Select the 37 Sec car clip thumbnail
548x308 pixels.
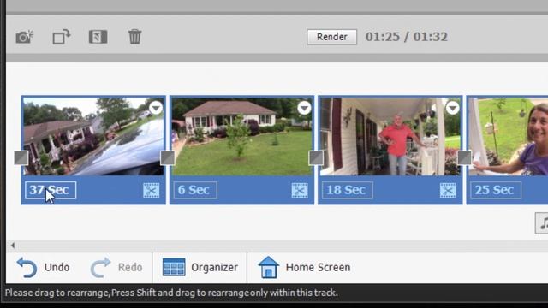(93, 136)
